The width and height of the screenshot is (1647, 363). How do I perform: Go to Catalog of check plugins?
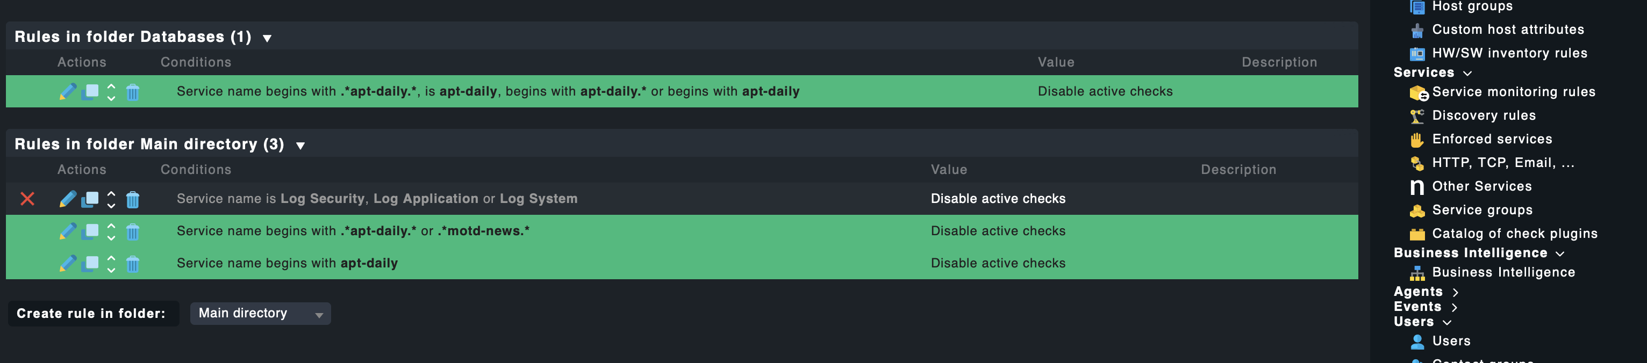tap(1514, 233)
